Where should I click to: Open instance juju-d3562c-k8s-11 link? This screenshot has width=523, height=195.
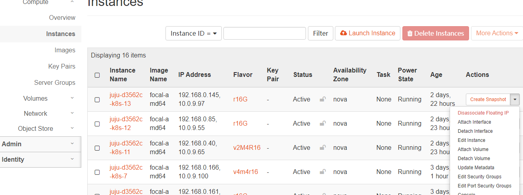pyautogui.click(x=126, y=148)
